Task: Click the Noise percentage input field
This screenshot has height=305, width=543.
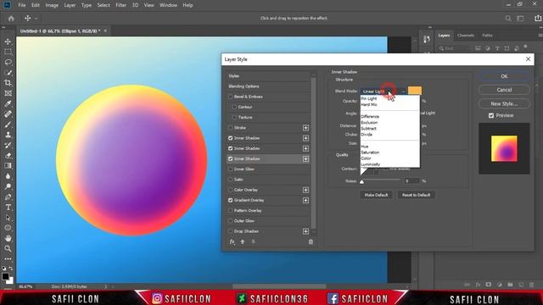Action: pyautogui.click(x=411, y=180)
